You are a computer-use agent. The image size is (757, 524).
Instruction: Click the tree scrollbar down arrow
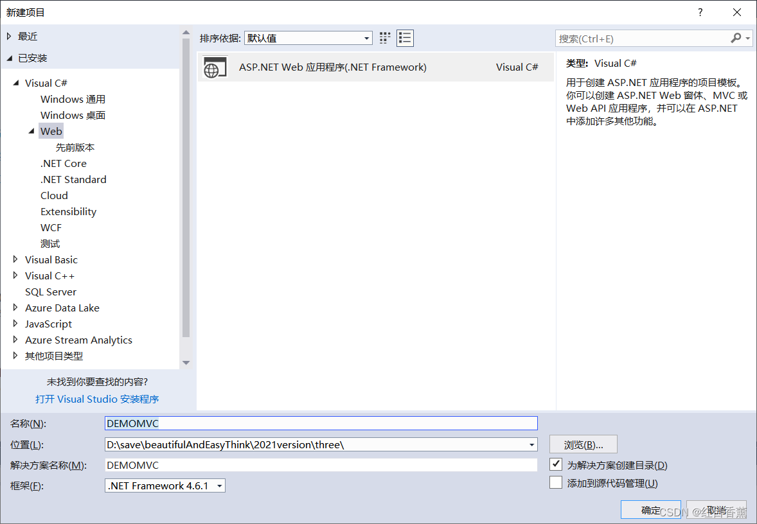click(x=186, y=363)
